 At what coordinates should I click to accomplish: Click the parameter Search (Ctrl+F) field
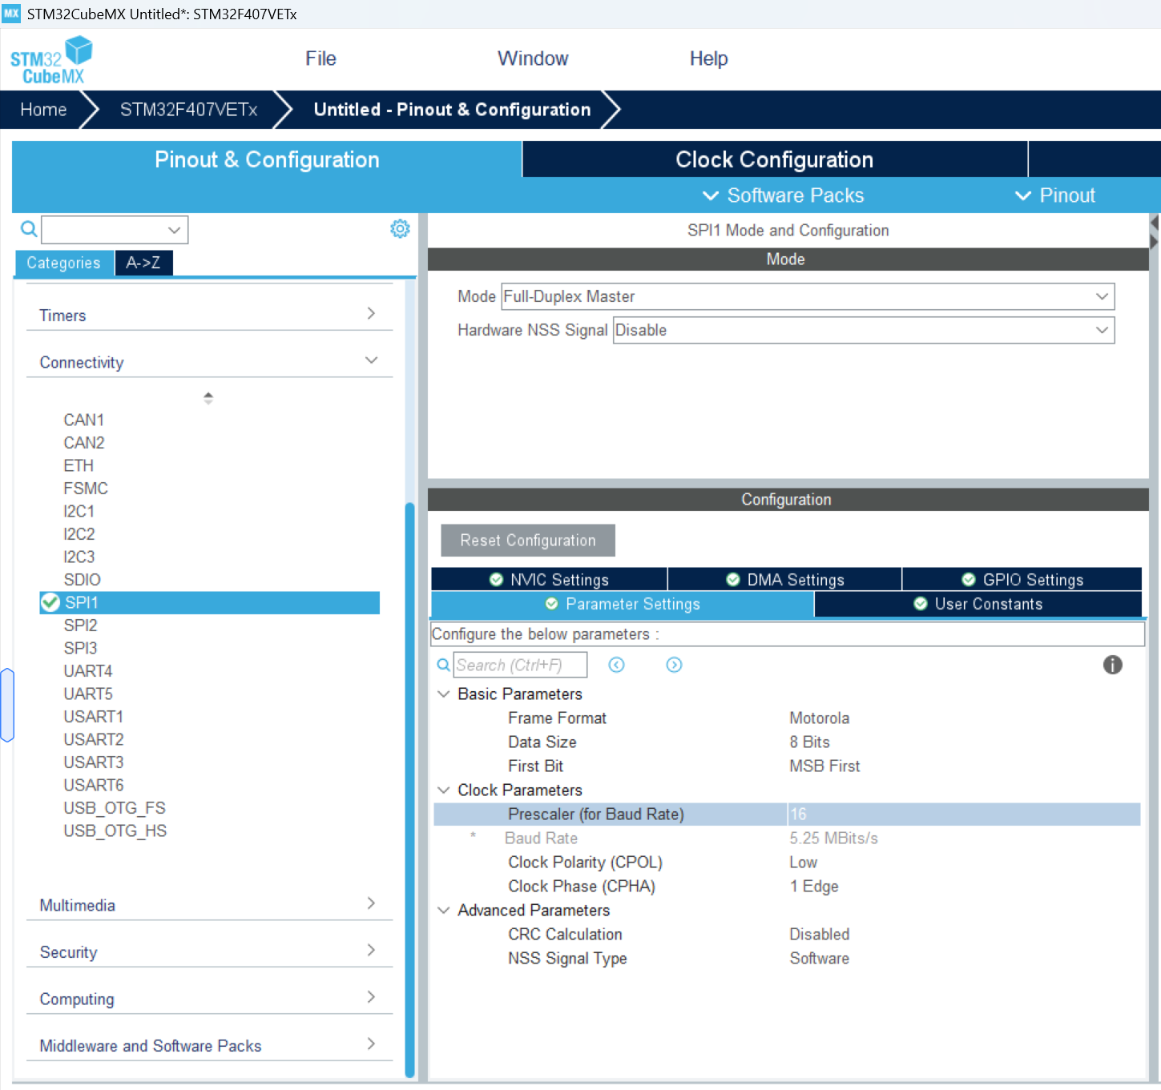click(520, 665)
